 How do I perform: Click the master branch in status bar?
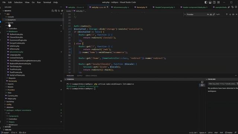tap(5, 133)
